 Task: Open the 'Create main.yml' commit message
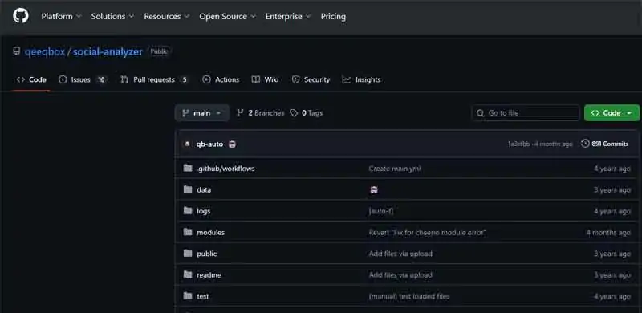point(395,169)
